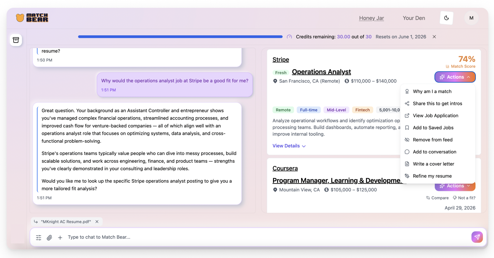Open Coursera job Actions dropdown
Viewport: 494px width, 258px height.
click(455, 186)
